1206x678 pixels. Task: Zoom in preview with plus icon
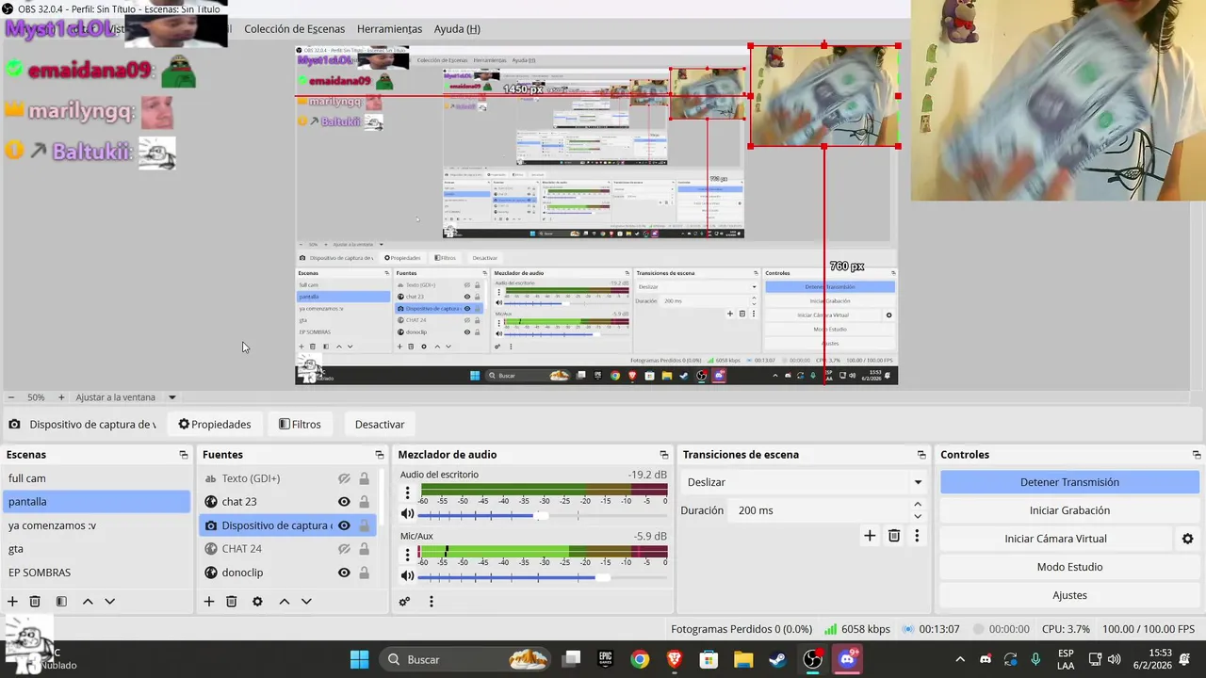click(x=61, y=397)
